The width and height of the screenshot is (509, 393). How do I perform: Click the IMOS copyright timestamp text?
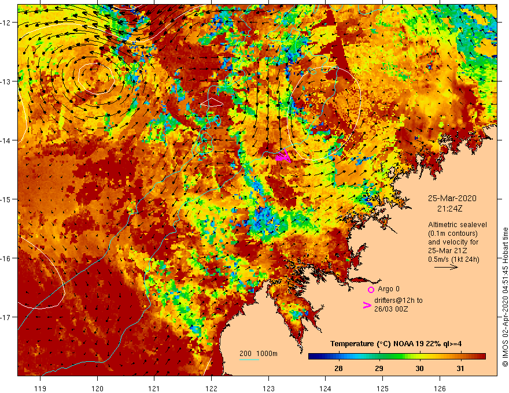pyautogui.click(x=505, y=297)
